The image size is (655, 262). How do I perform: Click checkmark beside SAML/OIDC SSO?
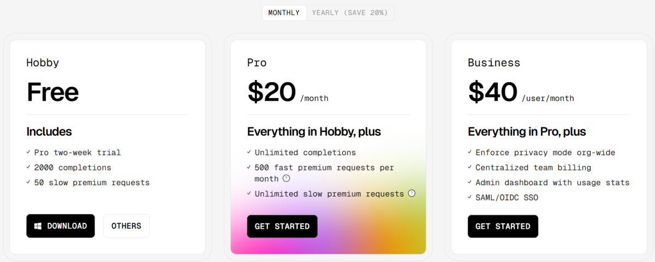click(470, 197)
